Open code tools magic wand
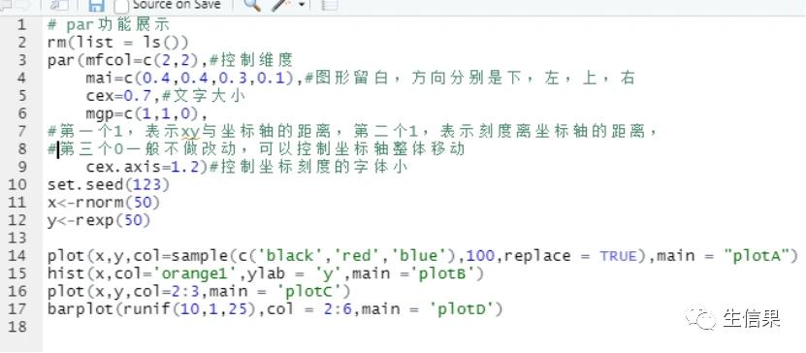 tap(280, 5)
